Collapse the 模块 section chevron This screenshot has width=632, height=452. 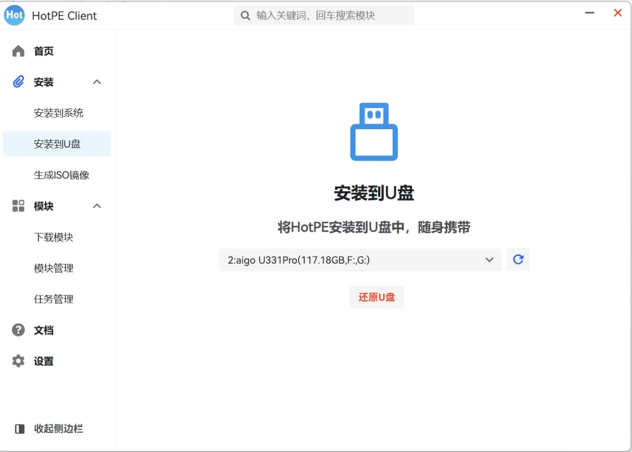click(x=97, y=206)
